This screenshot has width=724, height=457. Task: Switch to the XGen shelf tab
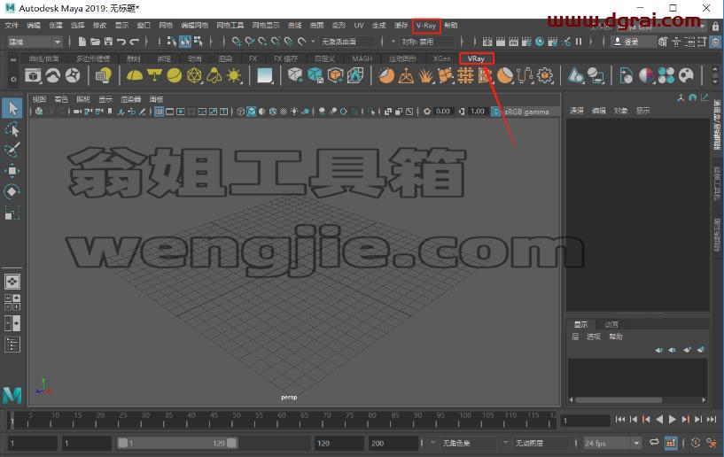[441, 58]
